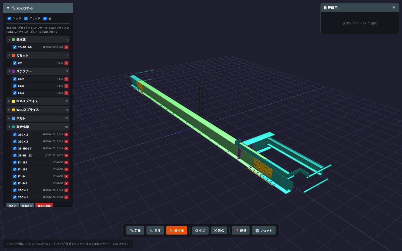Click the orange ガセット color swatch
The image size is (402, 251).
13,55
